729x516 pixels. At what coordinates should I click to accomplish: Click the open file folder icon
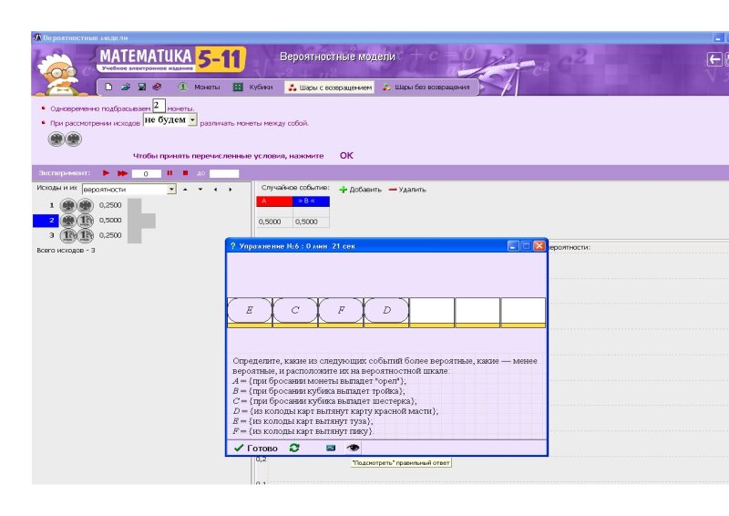[x=125, y=88]
